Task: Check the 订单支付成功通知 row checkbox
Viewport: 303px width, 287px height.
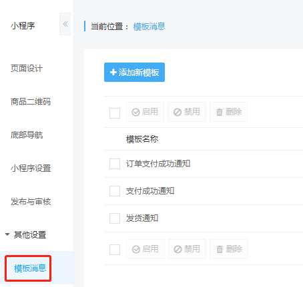Action: 115,164
